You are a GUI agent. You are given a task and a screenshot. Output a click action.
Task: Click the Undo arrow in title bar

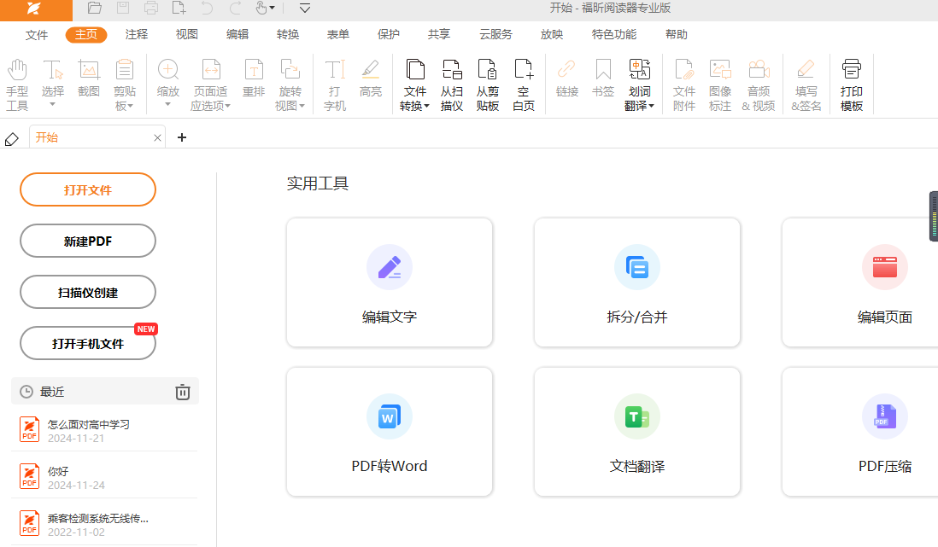(x=207, y=8)
